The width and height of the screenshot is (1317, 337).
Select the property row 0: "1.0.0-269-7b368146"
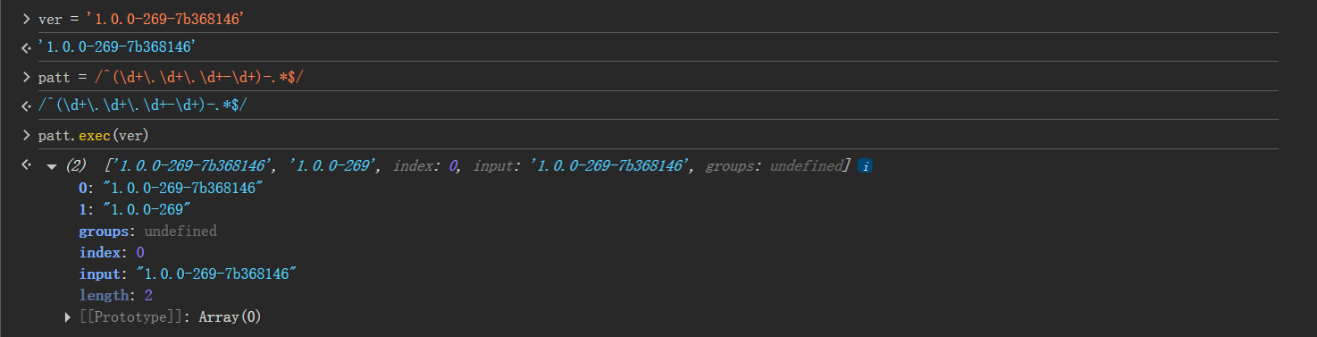(172, 188)
